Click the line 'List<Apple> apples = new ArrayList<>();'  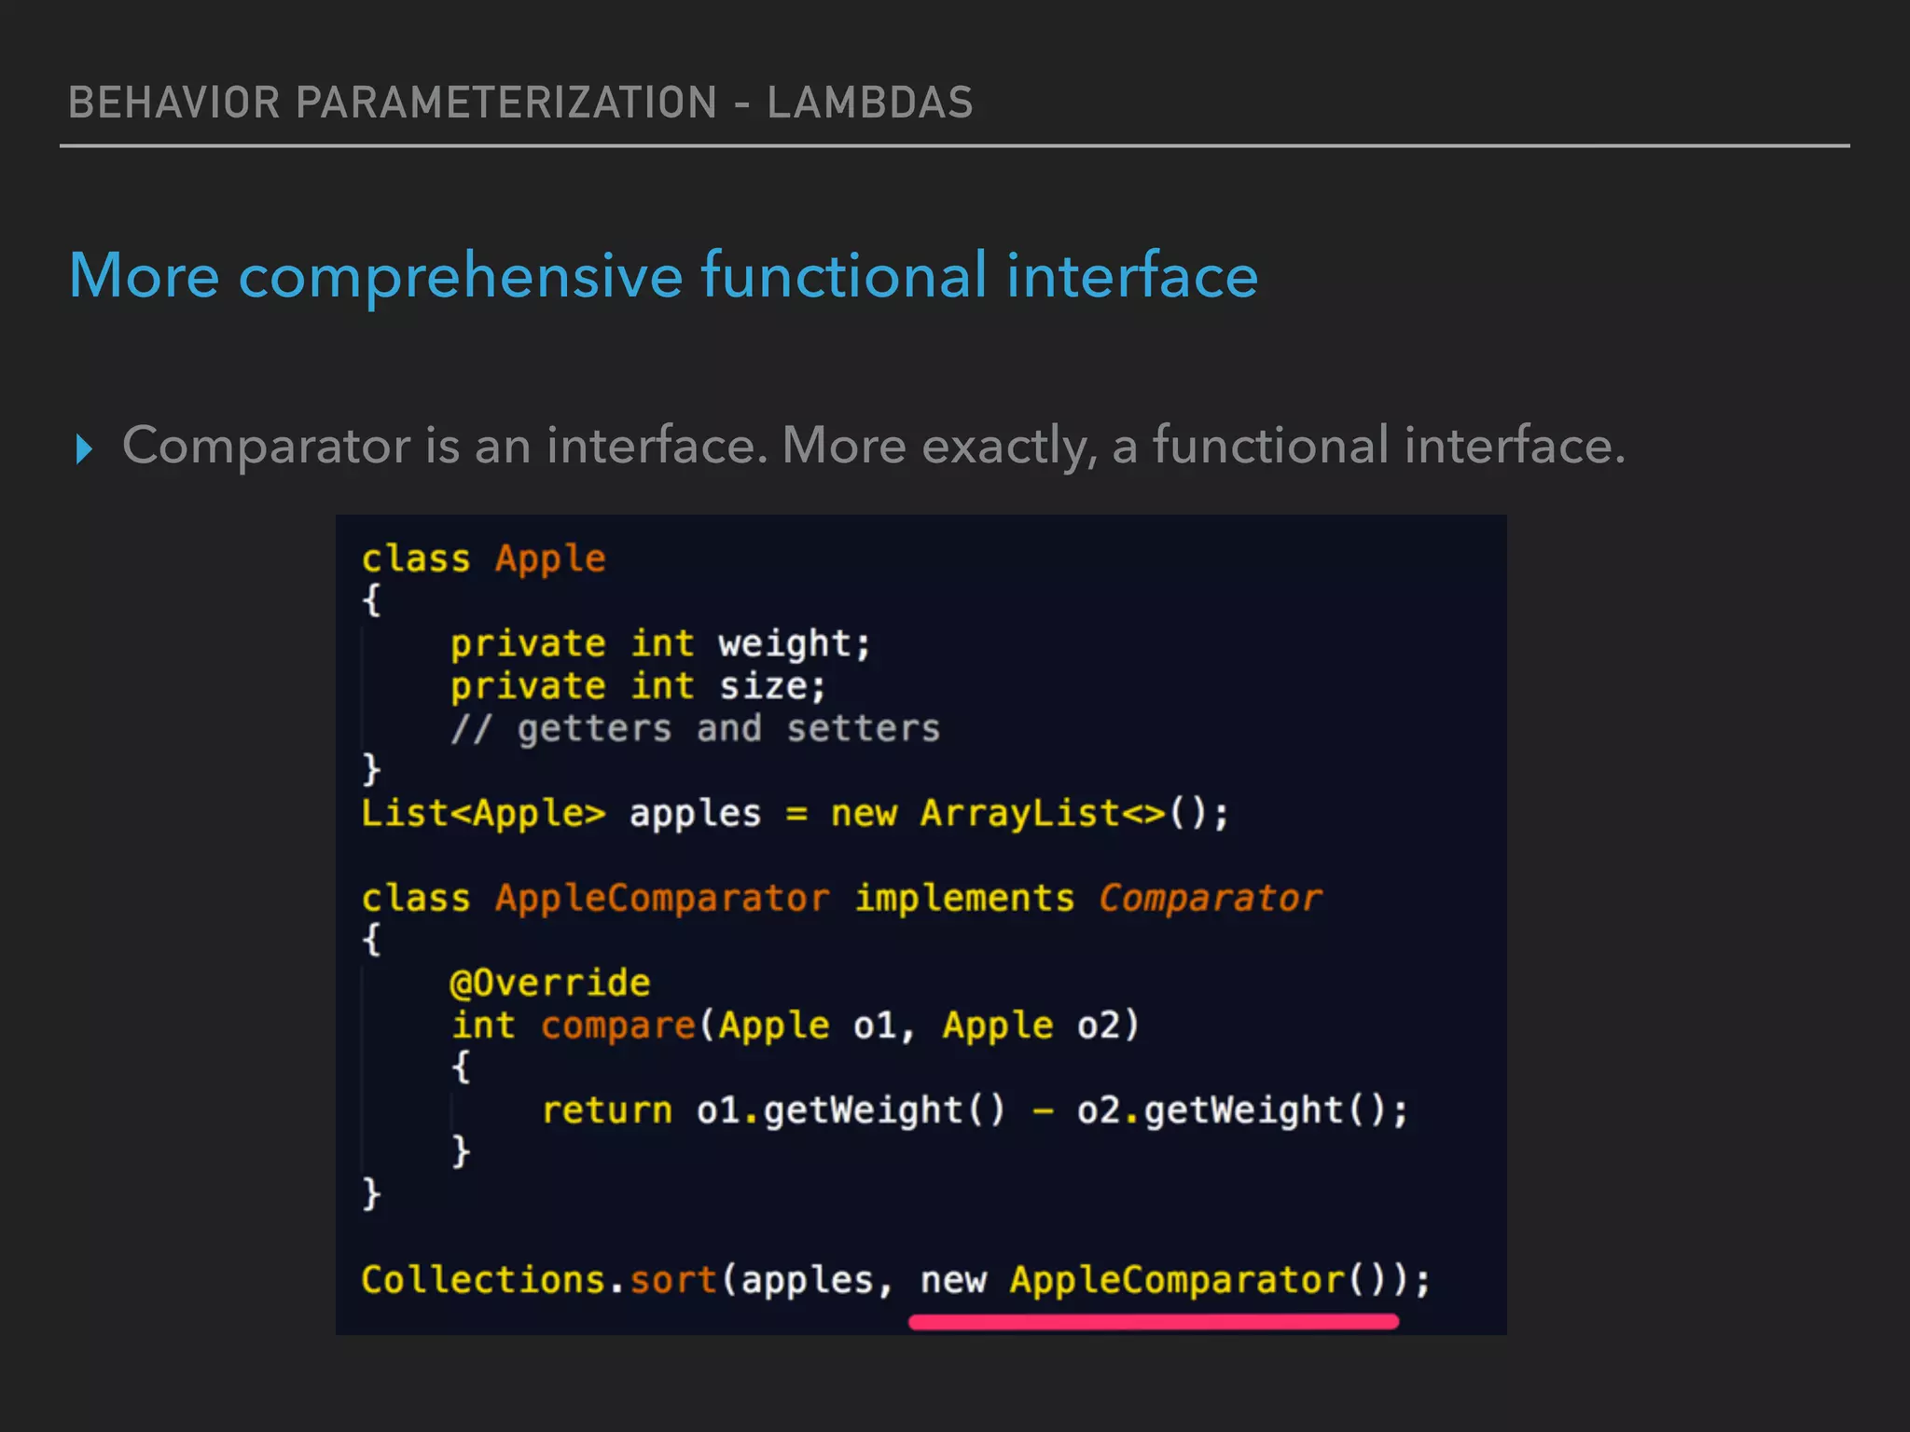(796, 813)
